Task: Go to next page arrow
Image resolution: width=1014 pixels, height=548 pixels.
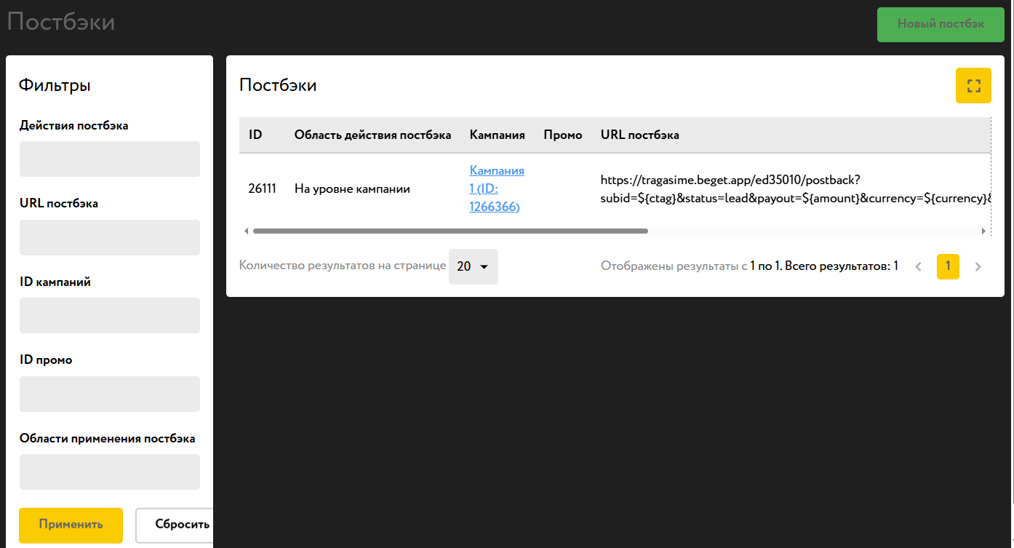Action: tap(978, 266)
